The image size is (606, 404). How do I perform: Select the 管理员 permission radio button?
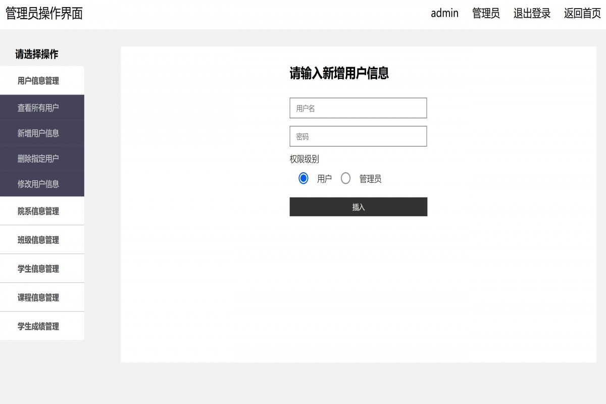click(x=345, y=178)
